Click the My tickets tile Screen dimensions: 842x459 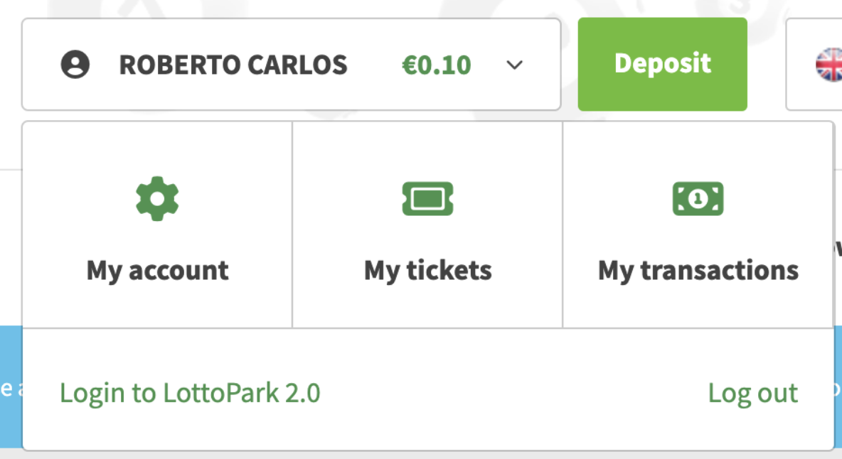tap(427, 225)
